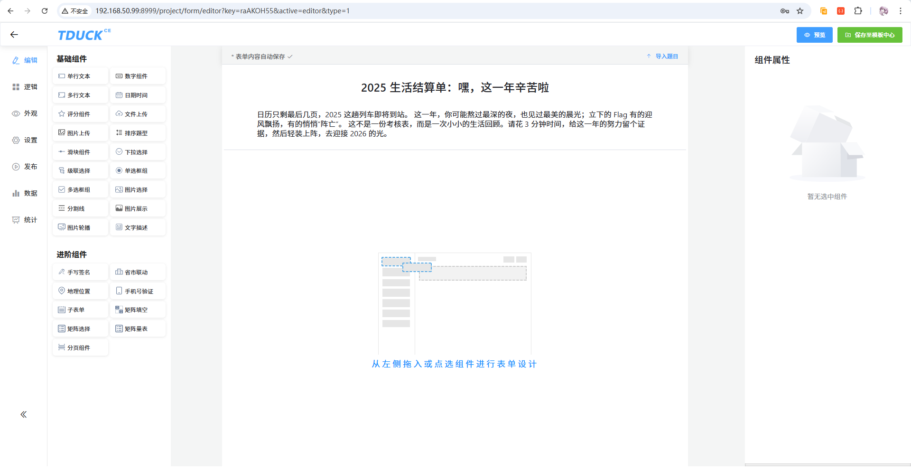Add the 评分组件 star rating component
Image resolution: width=911 pixels, height=471 pixels.
coord(80,114)
